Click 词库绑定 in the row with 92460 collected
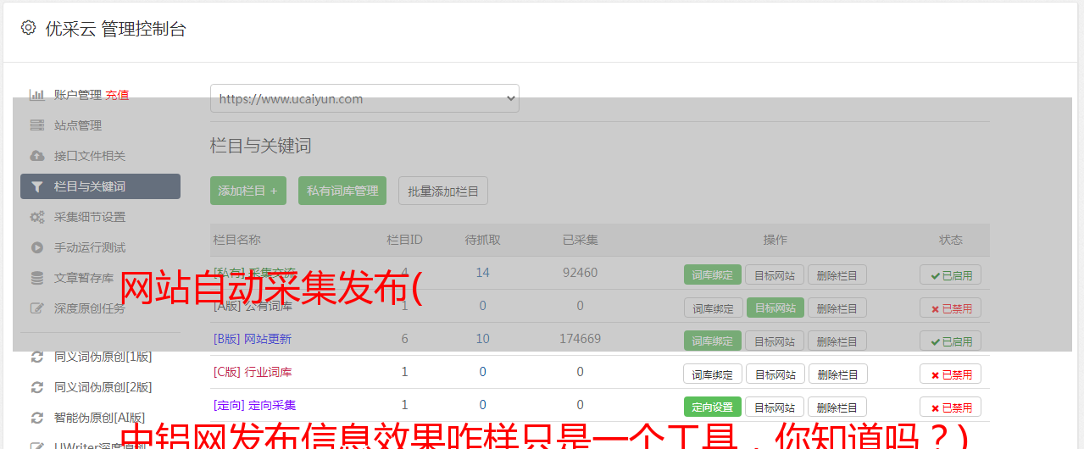The height and width of the screenshot is (449, 1084). [x=713, y=274]
